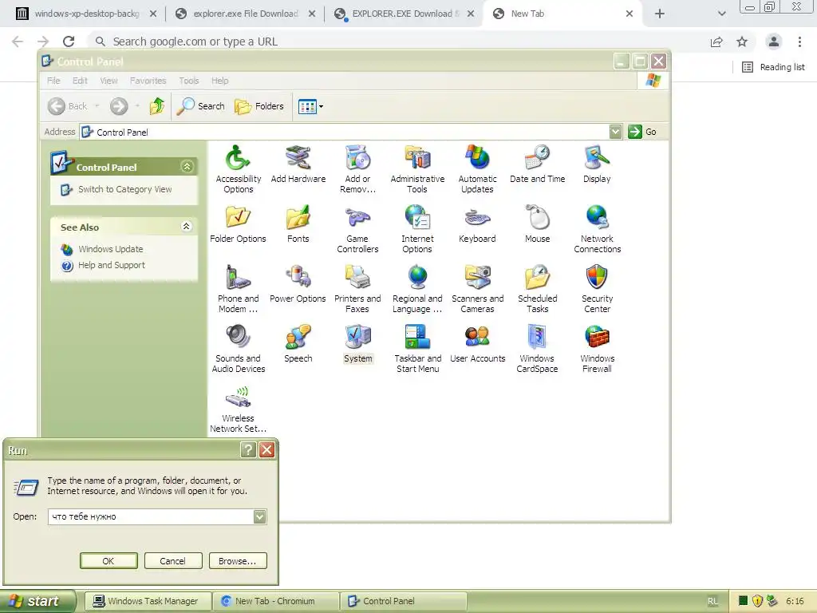Click Help and Support link
Image resolution: width=817 pixels, height=613 pixels.
[x=112, y=265]
